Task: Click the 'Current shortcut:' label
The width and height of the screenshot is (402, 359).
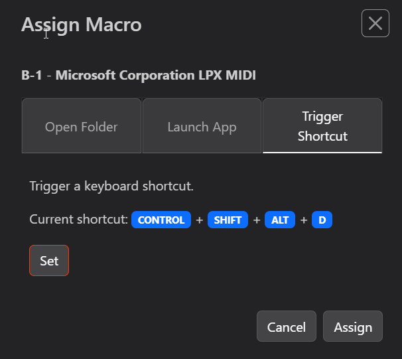Action: 78,220
